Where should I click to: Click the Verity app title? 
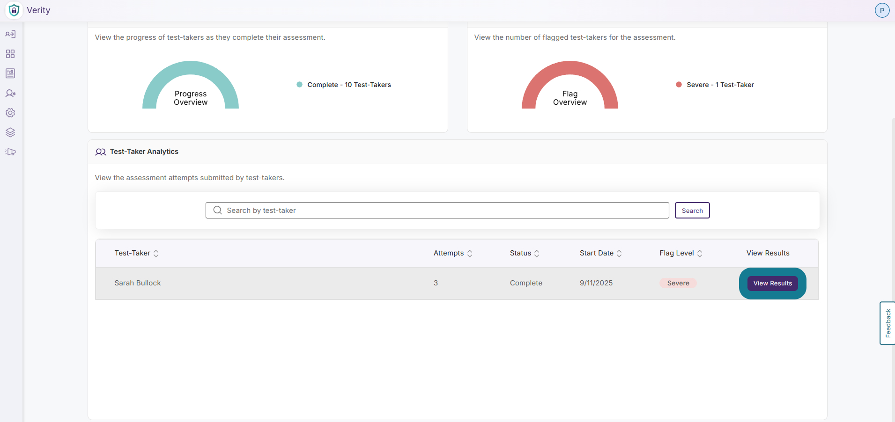38,10
